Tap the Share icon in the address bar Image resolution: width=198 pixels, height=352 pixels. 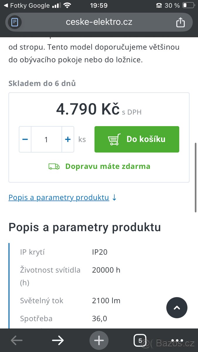181,22
